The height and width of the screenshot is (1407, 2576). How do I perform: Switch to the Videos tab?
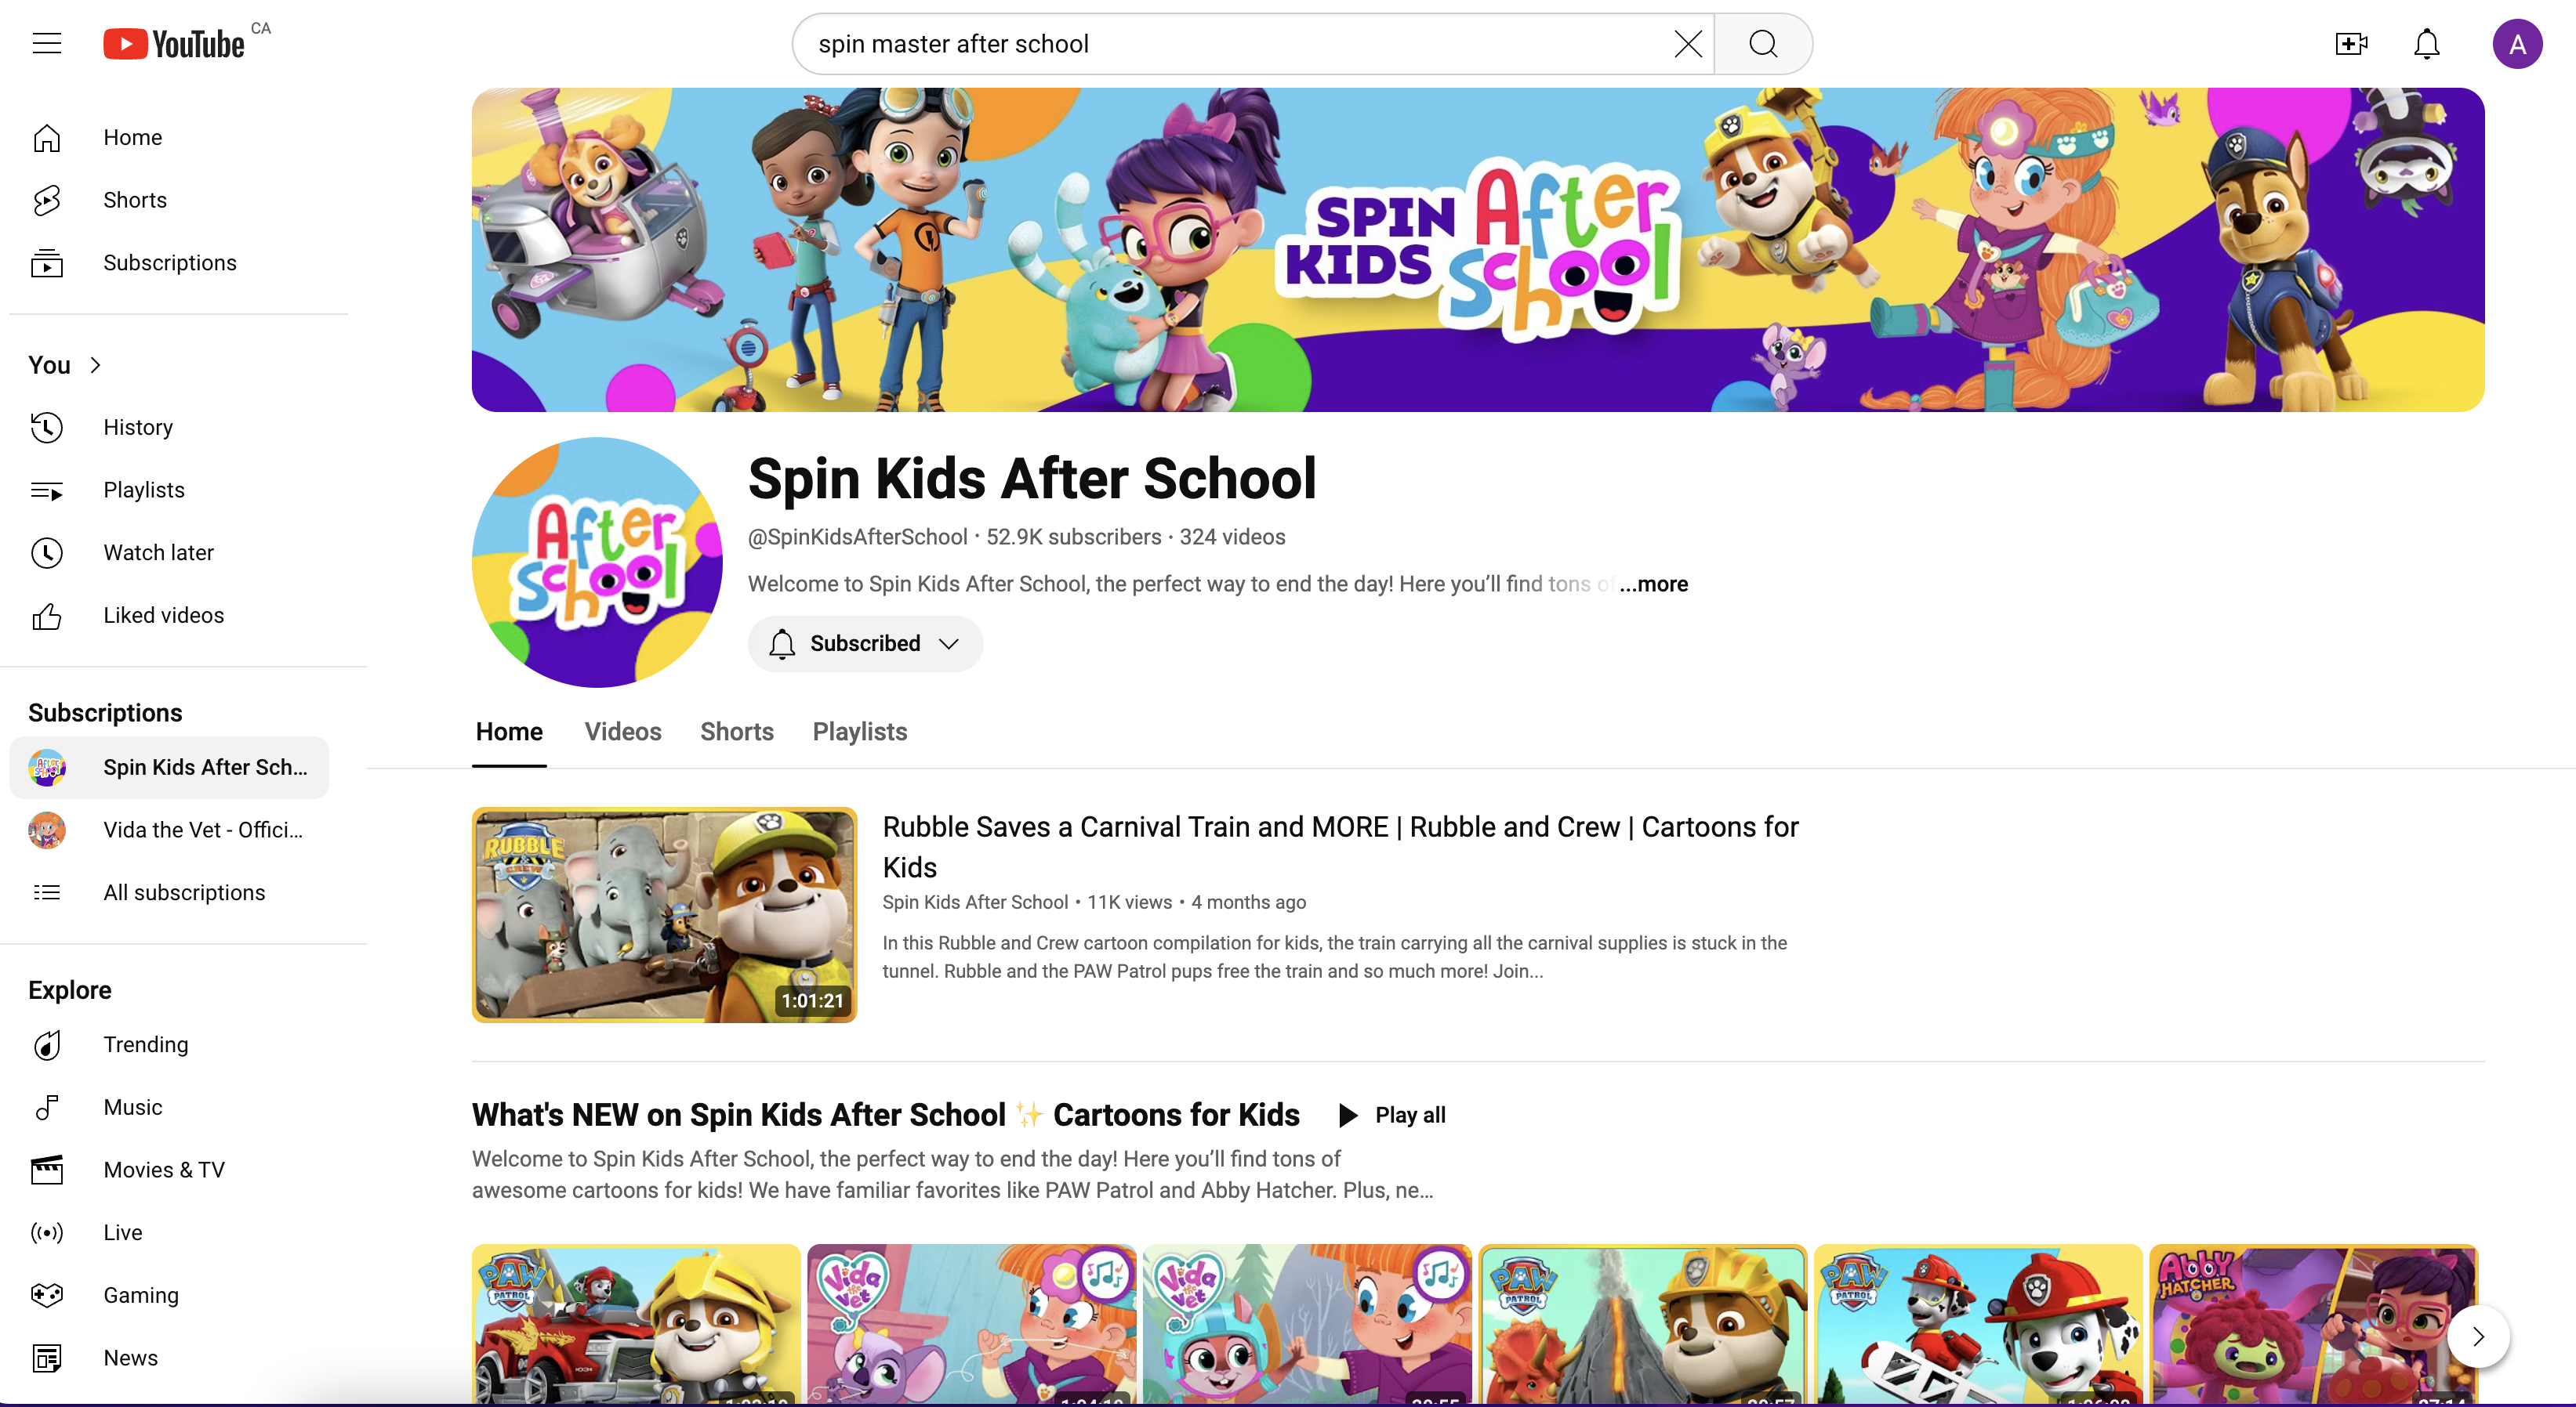623,732
